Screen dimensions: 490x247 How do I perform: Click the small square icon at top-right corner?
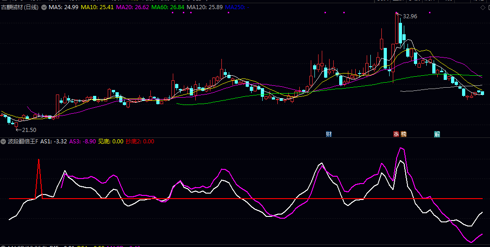pos(488,8)
